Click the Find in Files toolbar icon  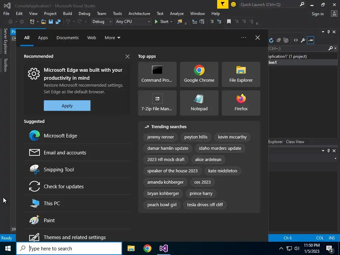click(x=180, y=22)
